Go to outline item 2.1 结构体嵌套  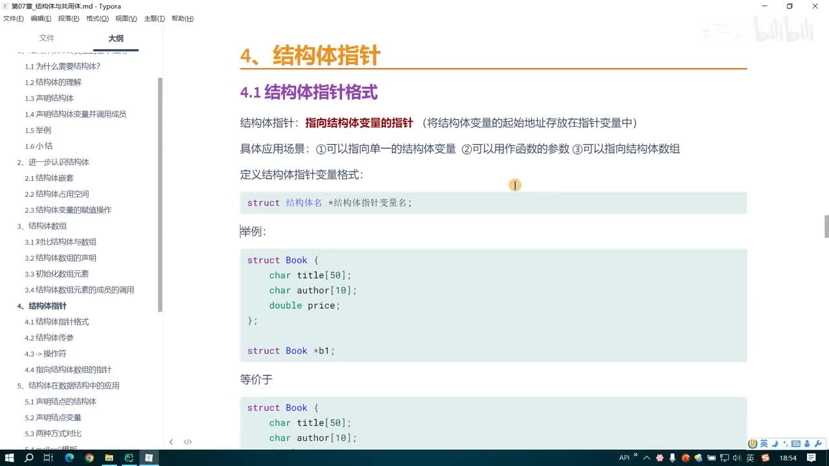pos(49,178)
